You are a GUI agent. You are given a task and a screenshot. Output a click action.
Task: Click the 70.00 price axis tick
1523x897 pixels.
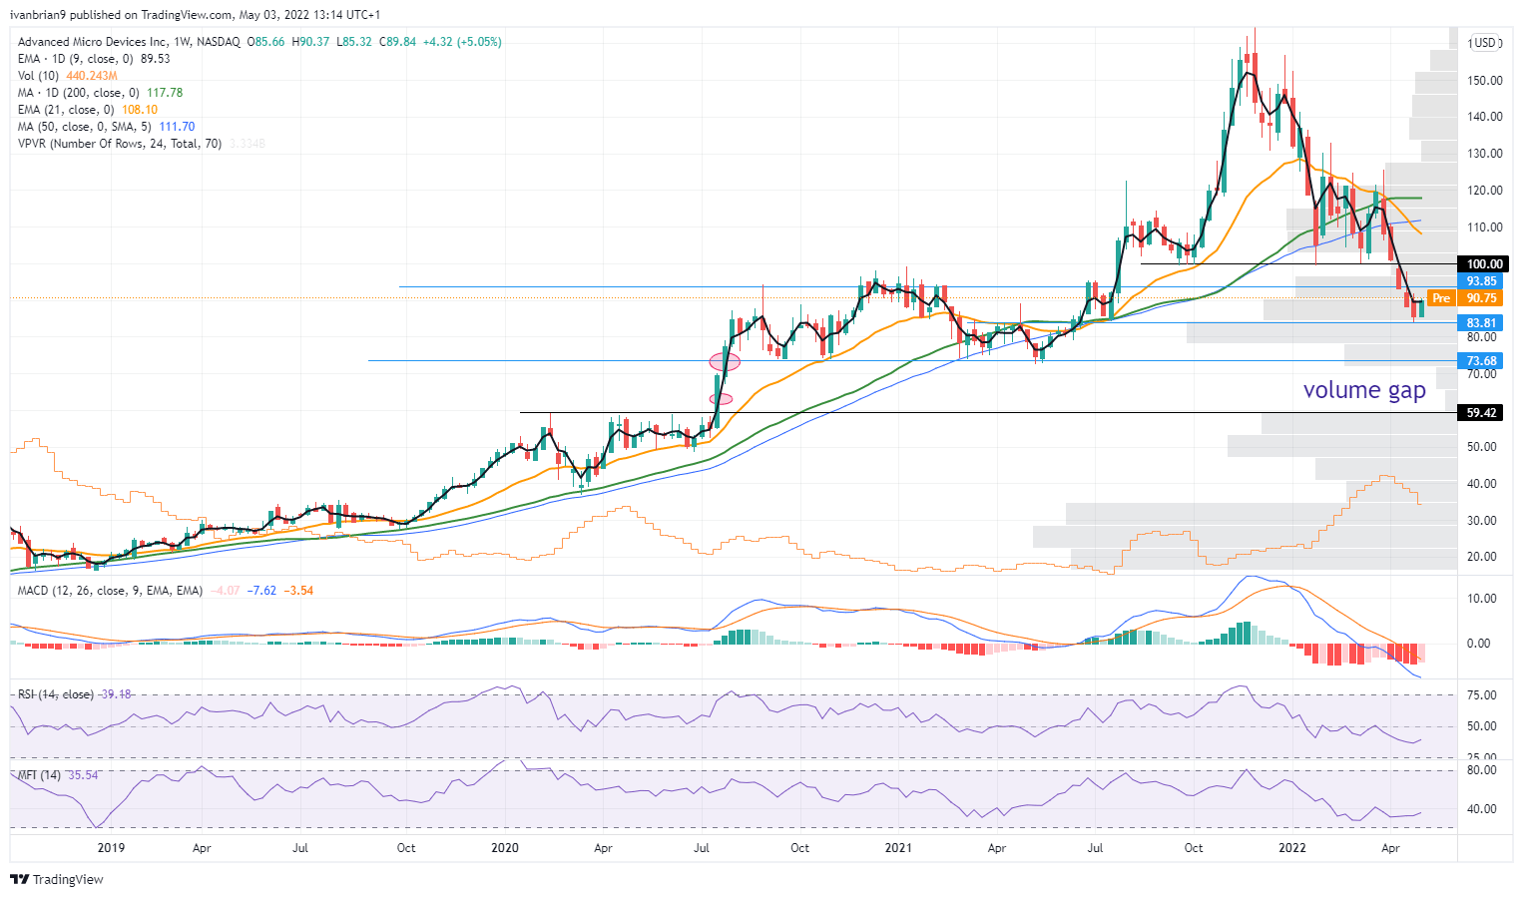coord(1482,374)
